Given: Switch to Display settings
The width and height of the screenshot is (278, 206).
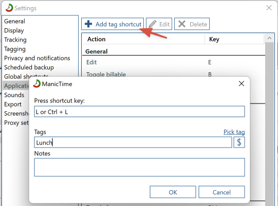Looking at the screenshot, I should (x=14, y=30).
